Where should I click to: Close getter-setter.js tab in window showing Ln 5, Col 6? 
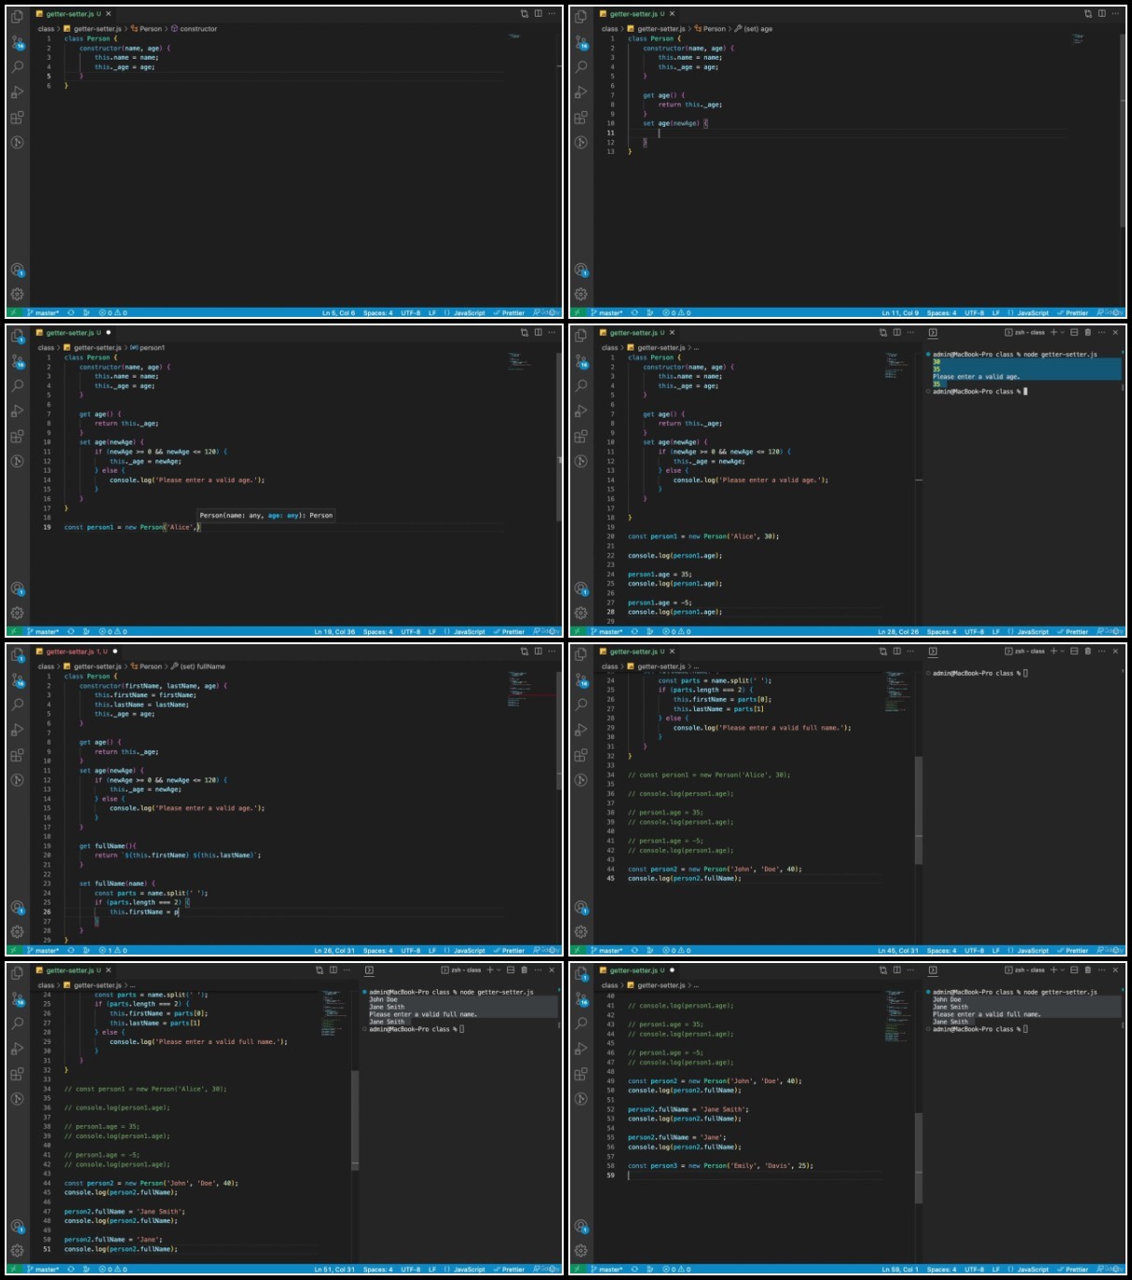[108, 14]
